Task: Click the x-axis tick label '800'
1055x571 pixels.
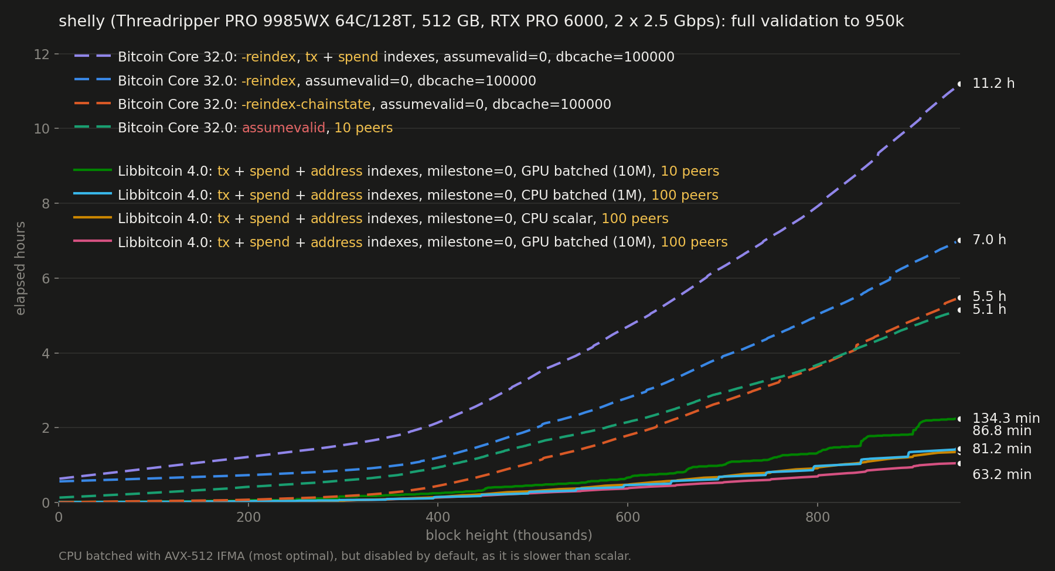Action: pyautogui.click(x=818, y=518)
